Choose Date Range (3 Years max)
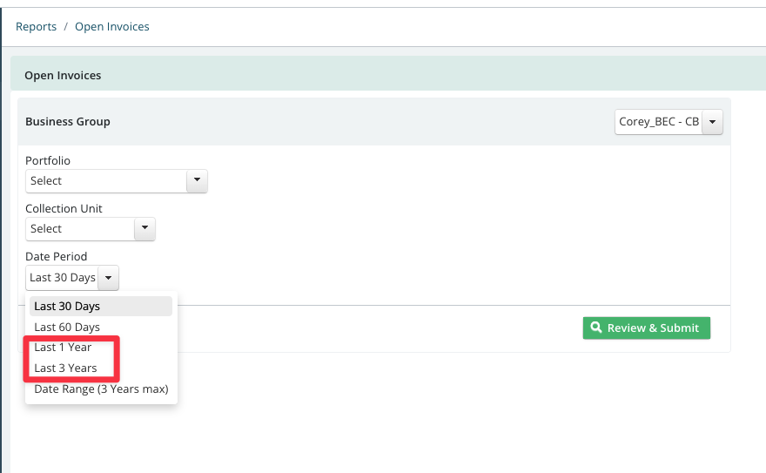Screen dimensions: 766x473 (101, 389)
